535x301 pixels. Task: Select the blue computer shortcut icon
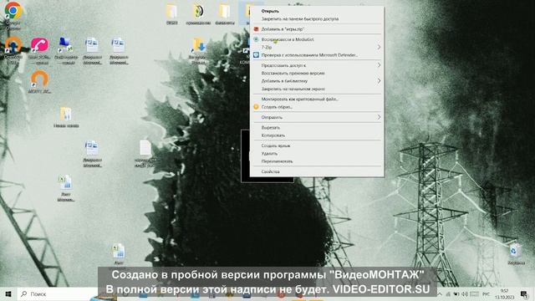(65, 45)
